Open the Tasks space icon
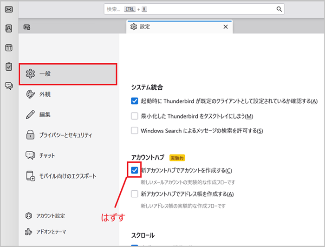Screen dimensions: 325x247 8,67
